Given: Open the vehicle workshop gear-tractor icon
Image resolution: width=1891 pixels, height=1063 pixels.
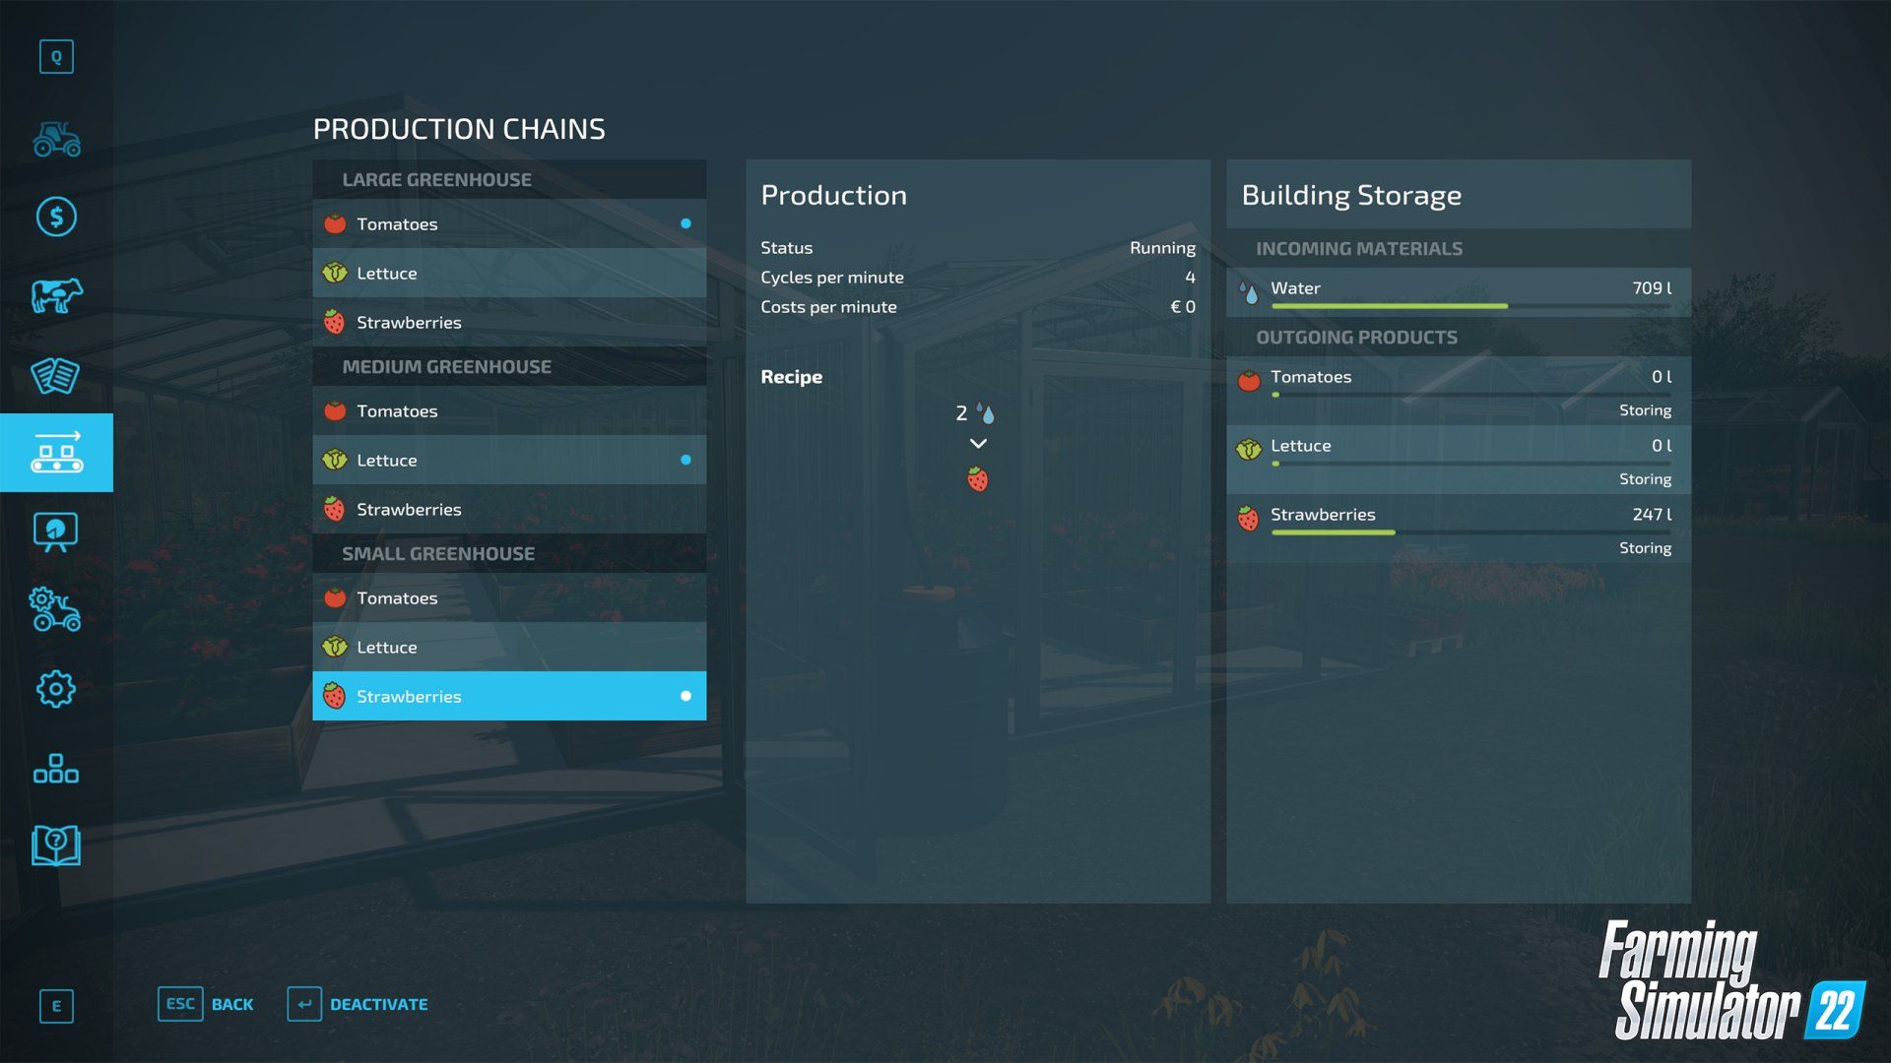Looking at the screenshot, I should coord(56,610).
